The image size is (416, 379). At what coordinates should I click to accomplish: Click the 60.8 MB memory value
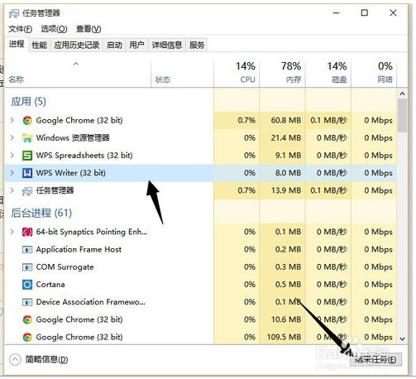click(x=285, y=121)
